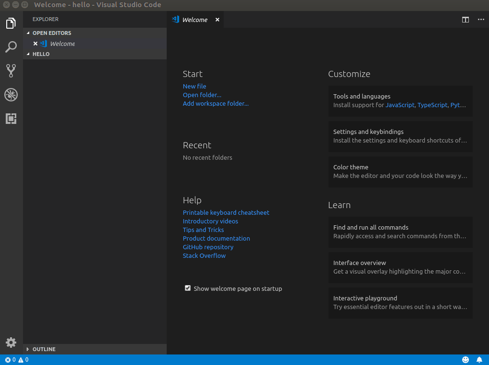The height and width of the screenshot is (365, 489).
Task: Click the New file link
Action: point(194,86)
